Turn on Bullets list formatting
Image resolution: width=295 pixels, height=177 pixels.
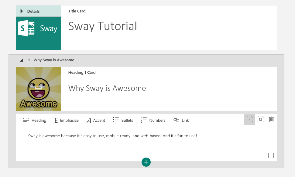click(123, 120)
